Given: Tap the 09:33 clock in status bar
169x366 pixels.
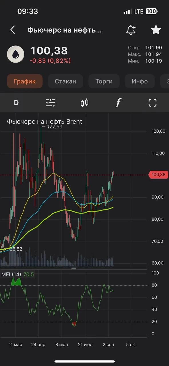Looking at the screenshot, I should (x=28, y=11).
